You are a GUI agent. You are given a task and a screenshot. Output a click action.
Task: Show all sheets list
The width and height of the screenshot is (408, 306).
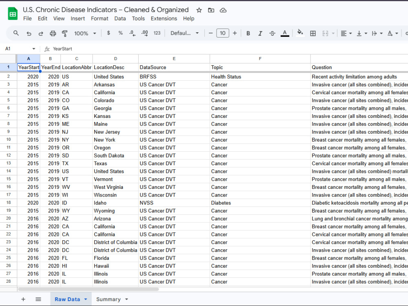click(x=38, y=299)
